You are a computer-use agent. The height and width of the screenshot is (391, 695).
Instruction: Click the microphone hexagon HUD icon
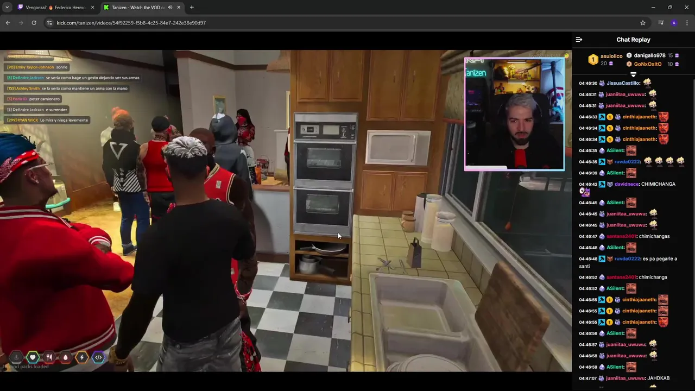point(16,357)
